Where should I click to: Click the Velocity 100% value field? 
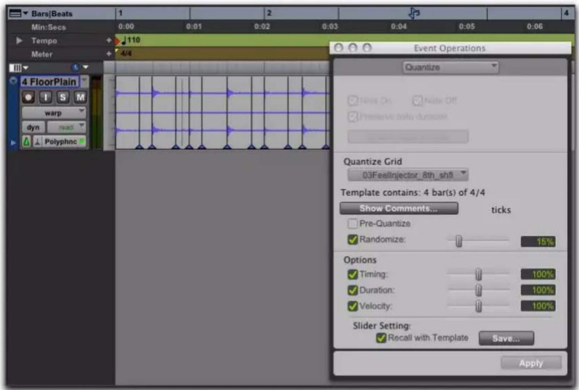(x=538, y=306)
